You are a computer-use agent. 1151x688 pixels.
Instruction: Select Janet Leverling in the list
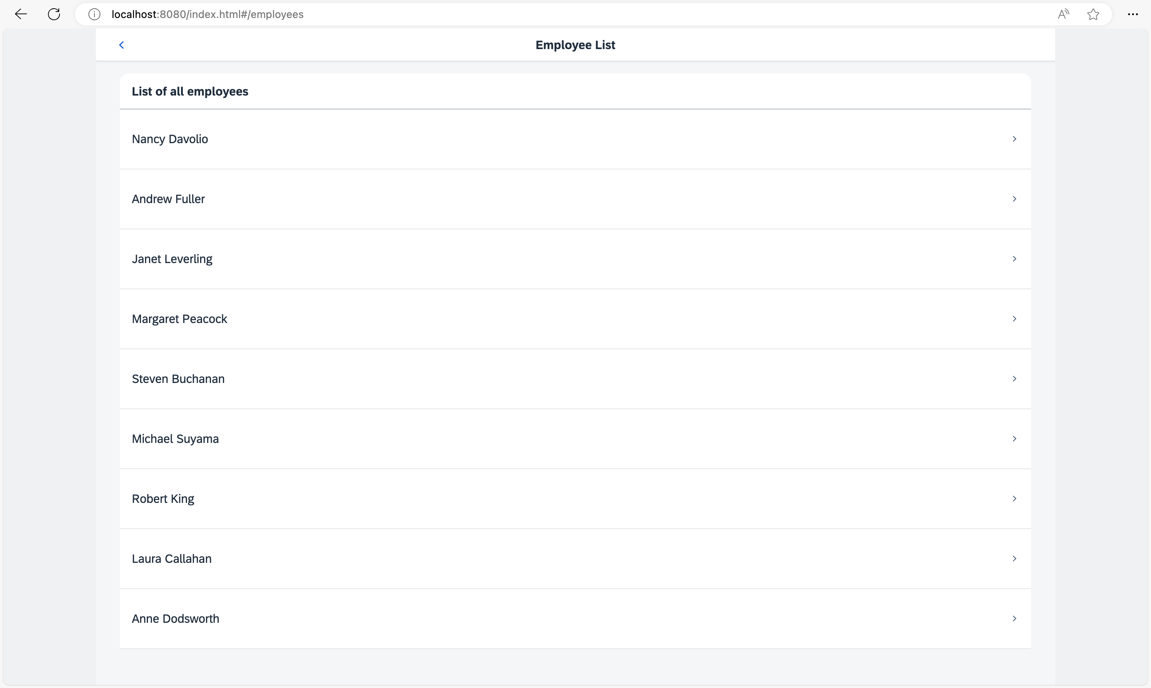[x=575, y=259]
